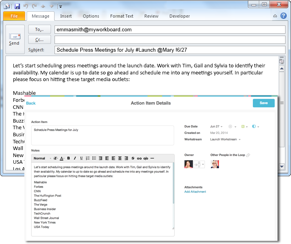Image resolution: width=291 pixels, height=244 pixels.
Task: Click the To... address book button
Action: click(x=39, y=29)
